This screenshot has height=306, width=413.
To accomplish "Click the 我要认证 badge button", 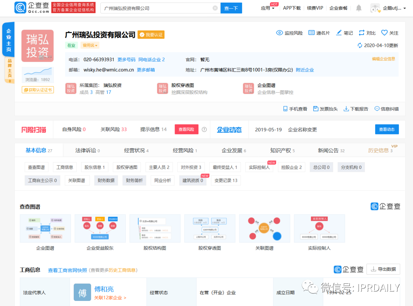I will (151, 35).
